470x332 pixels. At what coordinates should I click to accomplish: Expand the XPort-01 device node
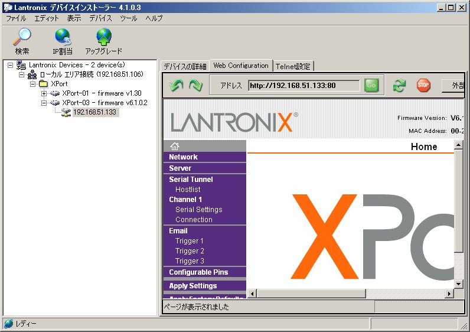coord(44,93)
